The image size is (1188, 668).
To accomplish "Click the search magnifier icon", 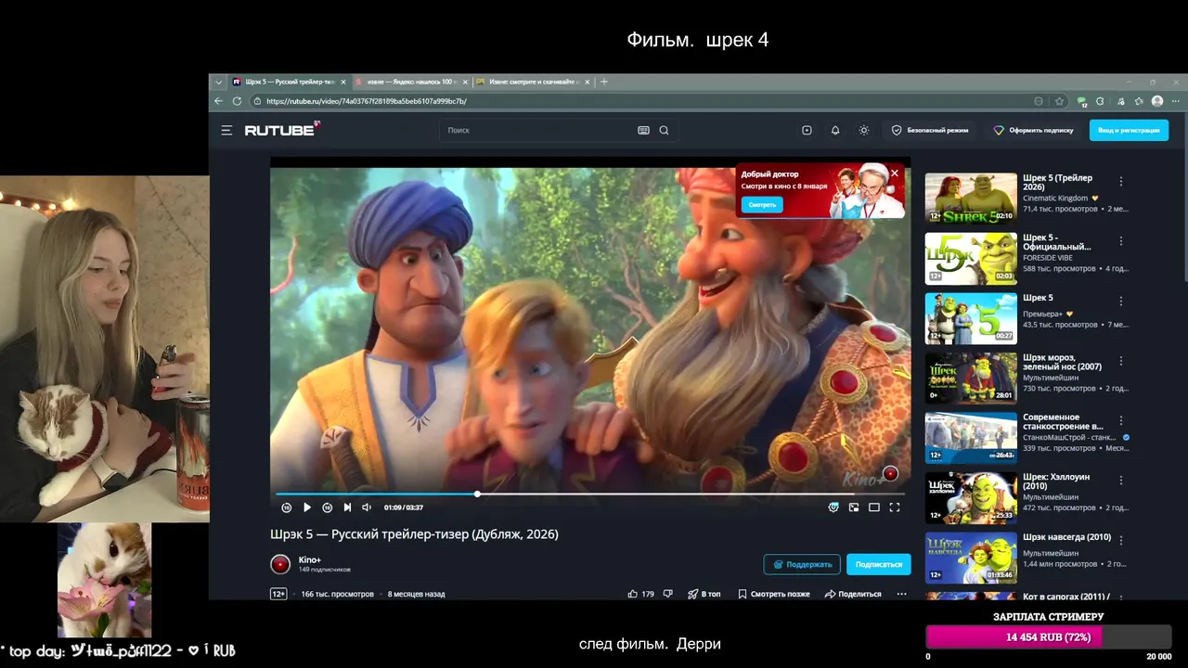I will click(664, 131).
